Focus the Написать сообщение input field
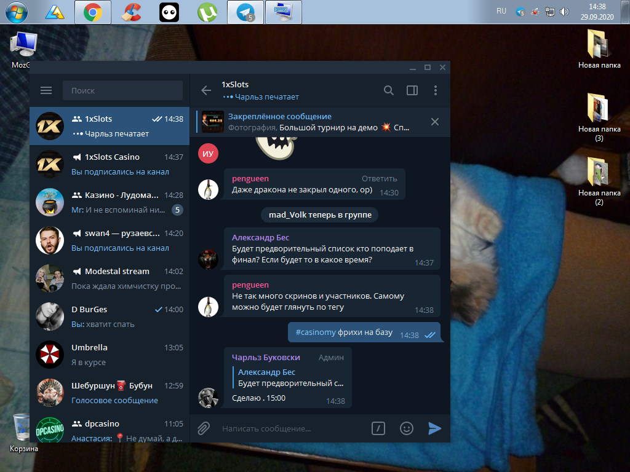 [293, 428]
